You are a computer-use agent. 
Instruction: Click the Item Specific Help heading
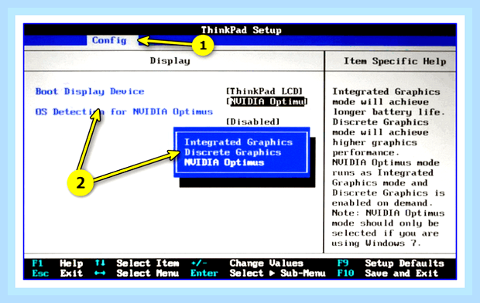(x=395, y=61)
